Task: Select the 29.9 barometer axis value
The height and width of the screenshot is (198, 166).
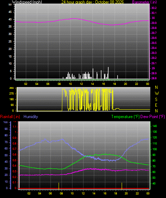Action: [154, 23]
